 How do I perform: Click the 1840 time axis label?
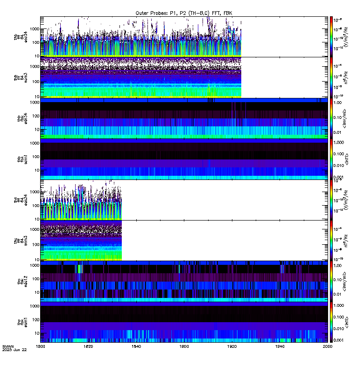point(136,346)
